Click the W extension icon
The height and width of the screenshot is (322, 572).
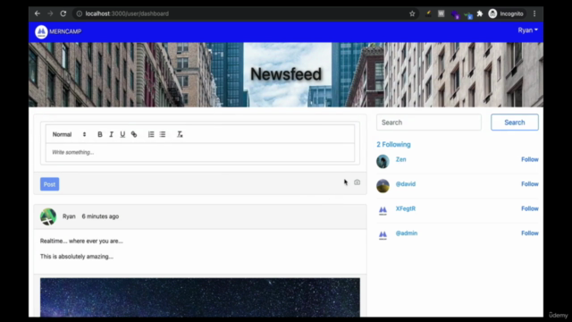click(441, 13)
